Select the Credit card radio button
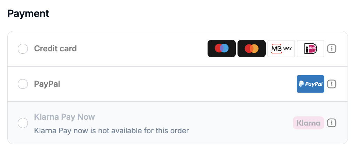The height and width of the screenshot is (161, 358). (x=23, y=49)
